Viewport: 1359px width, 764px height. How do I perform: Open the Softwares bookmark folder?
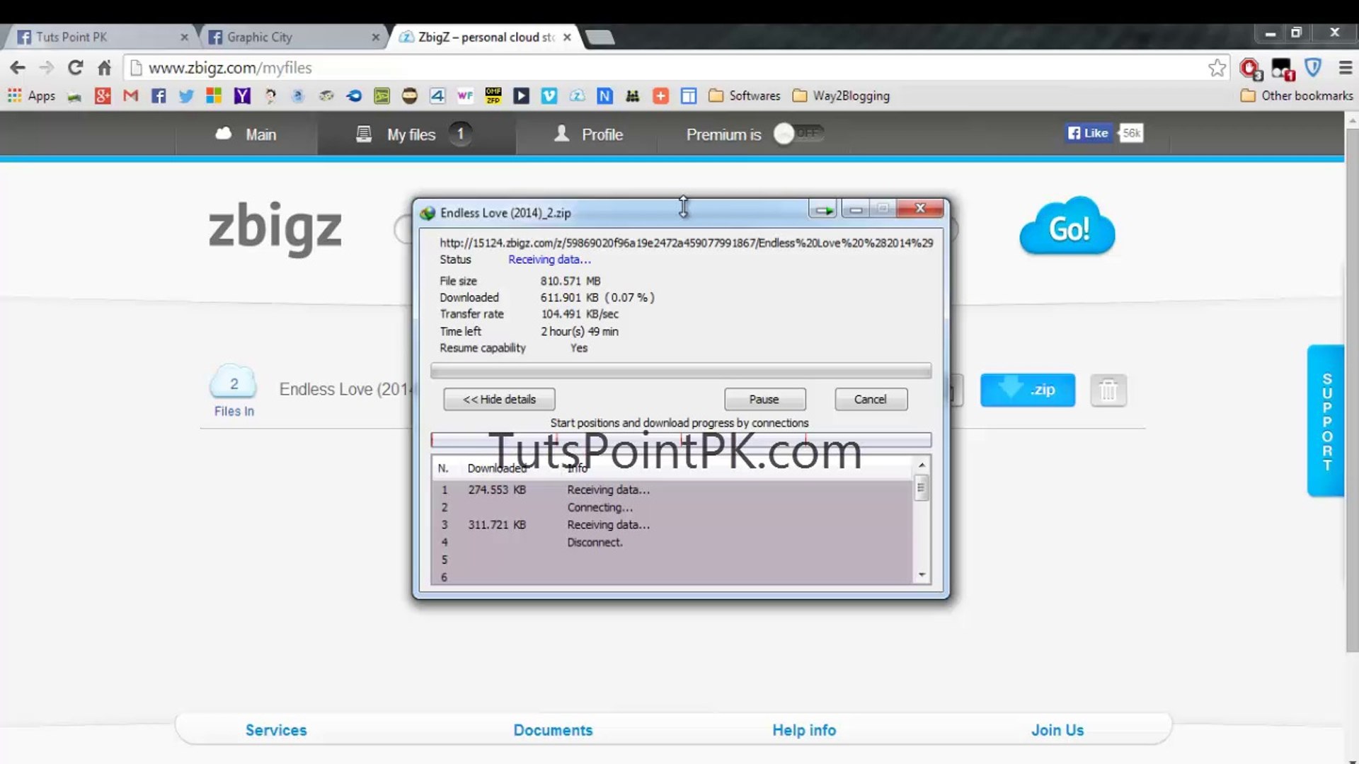[745, 95]
